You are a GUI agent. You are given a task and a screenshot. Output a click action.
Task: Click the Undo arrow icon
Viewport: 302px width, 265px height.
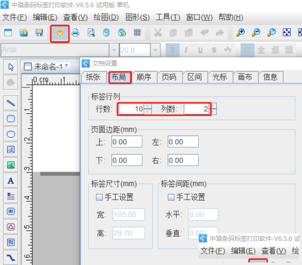point(204,32)
